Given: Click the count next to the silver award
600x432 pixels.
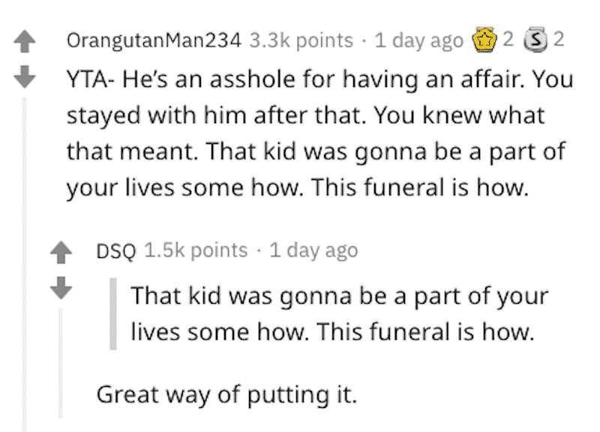Looking at the screenshot, I should [x=559, y=39].
